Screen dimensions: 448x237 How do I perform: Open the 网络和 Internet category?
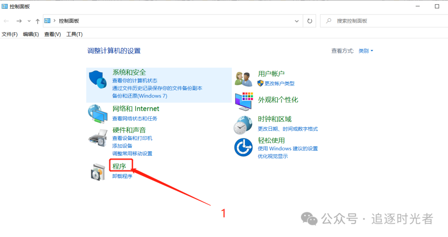136,109
